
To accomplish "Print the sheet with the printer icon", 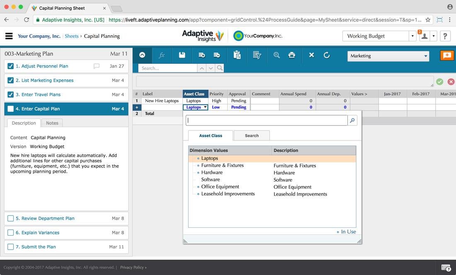I will pyautogui.click(x=292, y=55).
